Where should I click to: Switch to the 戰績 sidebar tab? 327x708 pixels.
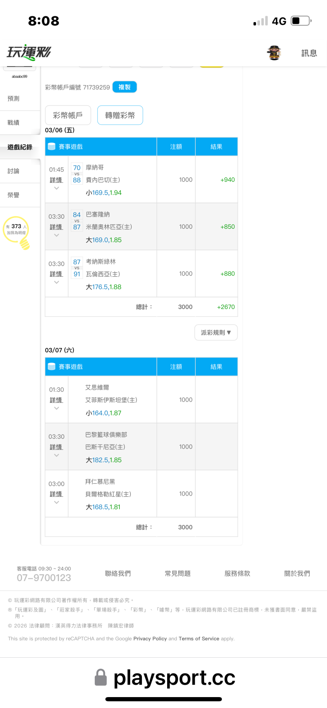(14, 123)
